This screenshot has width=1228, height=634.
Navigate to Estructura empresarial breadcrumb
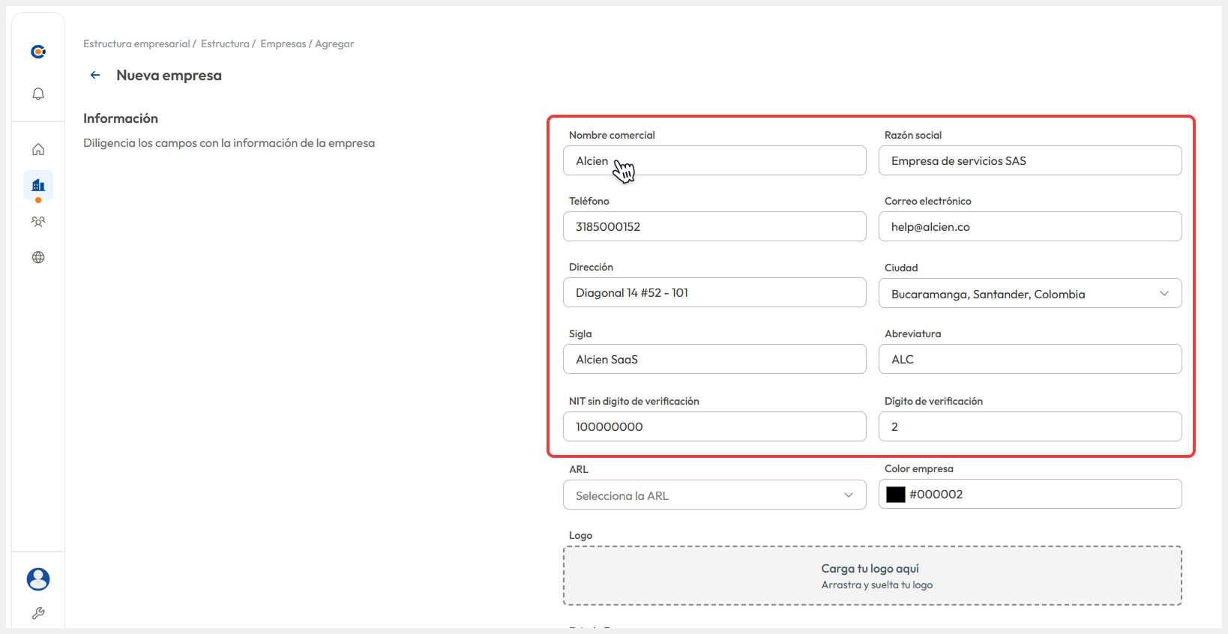click(x=136, y=44)
